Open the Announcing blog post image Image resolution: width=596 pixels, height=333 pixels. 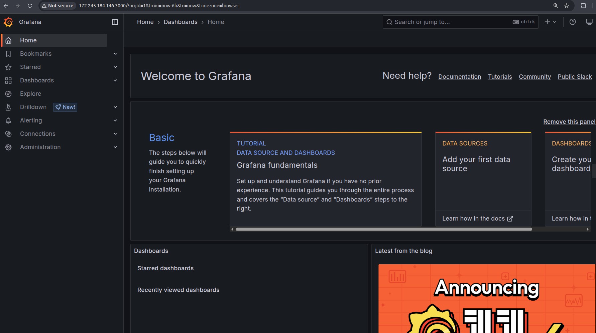tap(486, 298)
